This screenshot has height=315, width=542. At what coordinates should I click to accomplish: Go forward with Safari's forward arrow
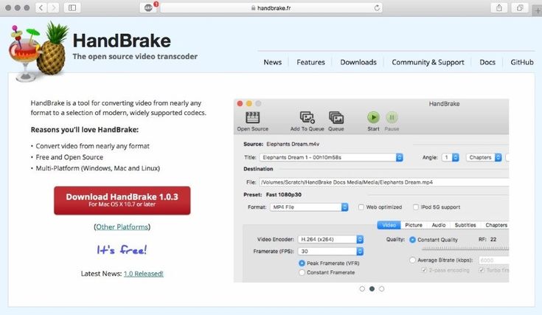click(x=53, y=7)
